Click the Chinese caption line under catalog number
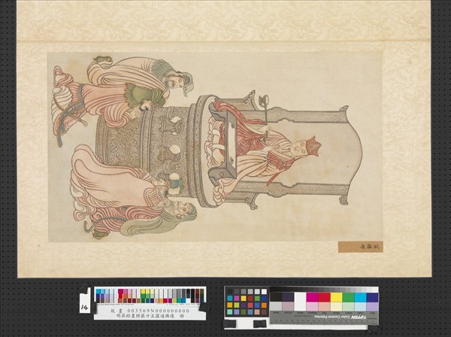Image resolution: width=451 pixels, height=337 pixels. (149, 317)
